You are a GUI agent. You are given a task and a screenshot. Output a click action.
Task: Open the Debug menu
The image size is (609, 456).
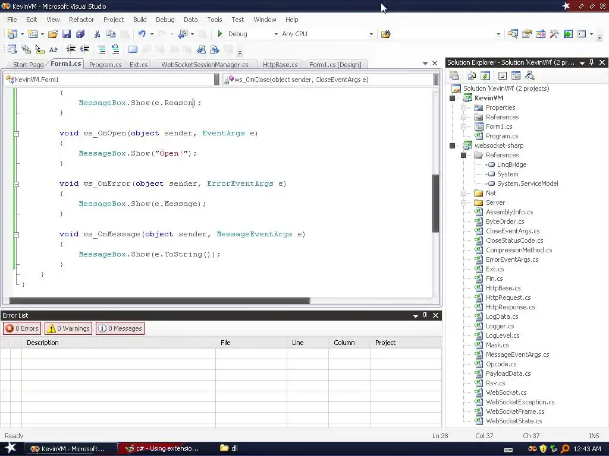[165, 20]
